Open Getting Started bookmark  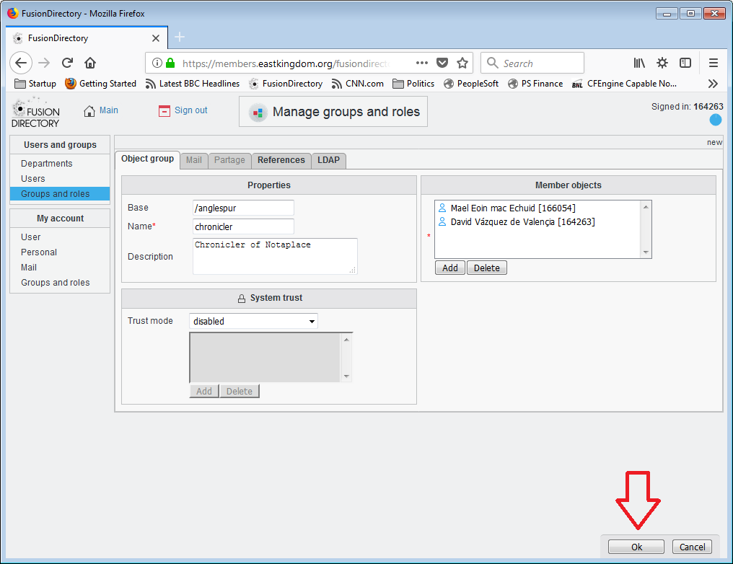(100, 84)
